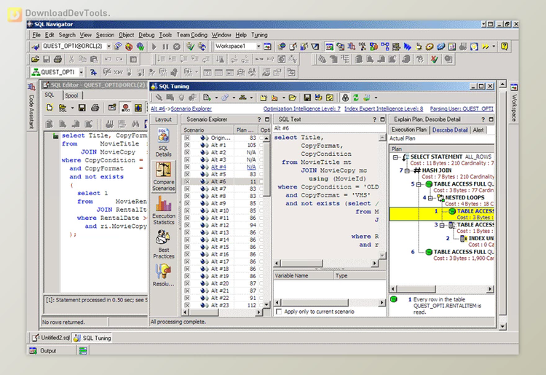Click the Resolu... icon in the Layout bar
The height and width of the screenshot is (375, 546).
coord(163,275)
